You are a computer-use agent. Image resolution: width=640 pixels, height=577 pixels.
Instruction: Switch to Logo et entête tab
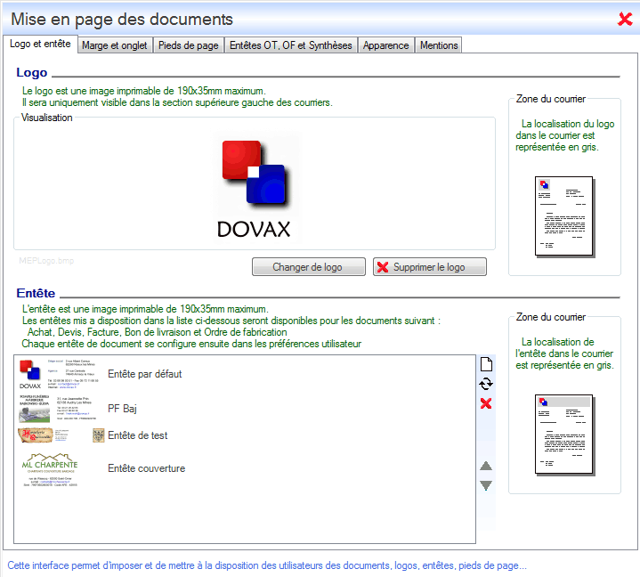click(40, 45)
